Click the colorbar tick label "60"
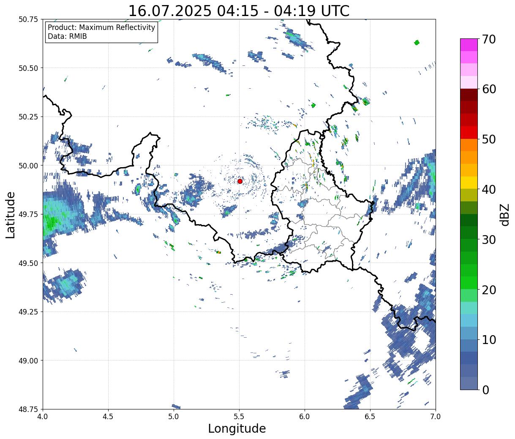The height and width of the screenshot is (439, 515). coord(489,89)
